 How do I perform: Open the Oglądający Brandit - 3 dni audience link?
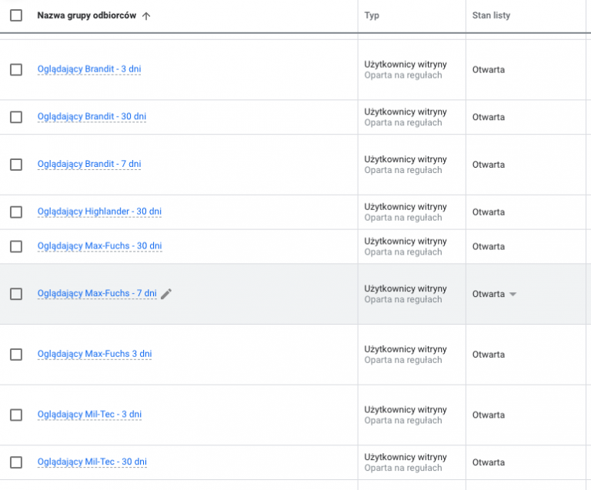(x=89, y=69)
